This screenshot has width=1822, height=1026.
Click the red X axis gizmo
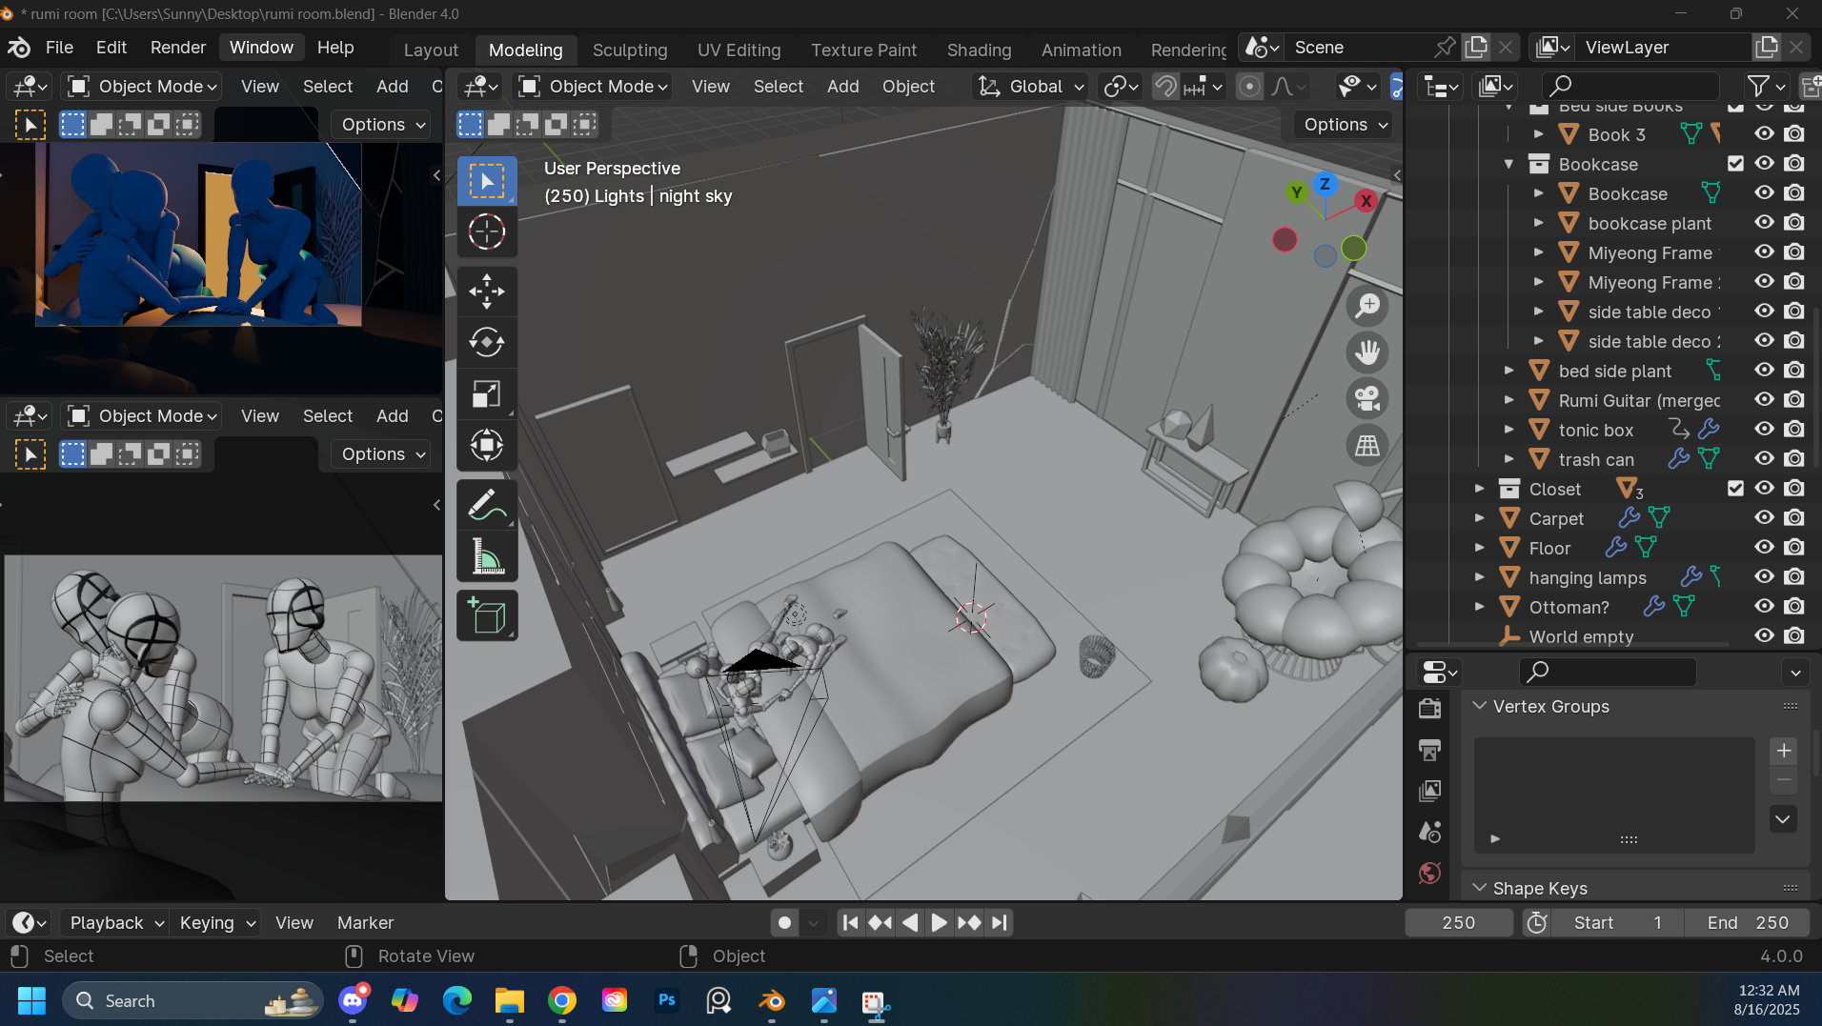[1366, 201]
